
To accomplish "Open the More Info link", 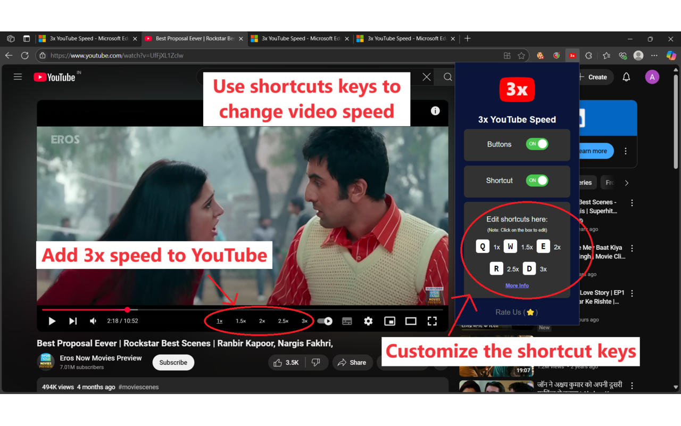I will click(x=517, y=286).
